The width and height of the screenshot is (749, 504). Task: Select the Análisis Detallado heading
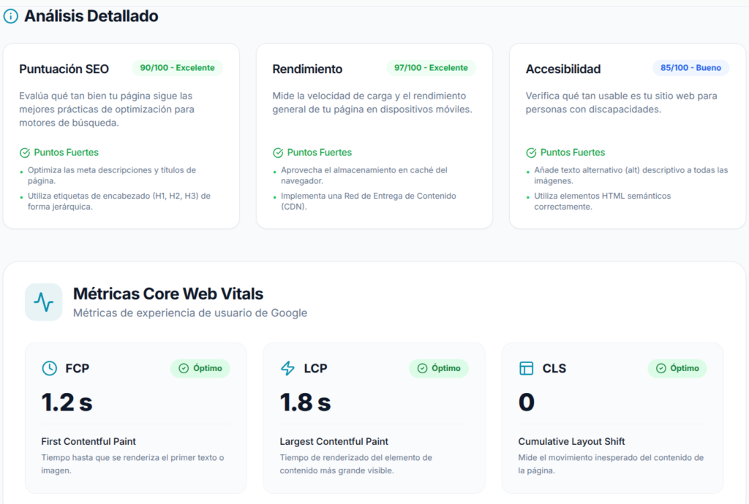pyautogui.click(x=91, y=16)
